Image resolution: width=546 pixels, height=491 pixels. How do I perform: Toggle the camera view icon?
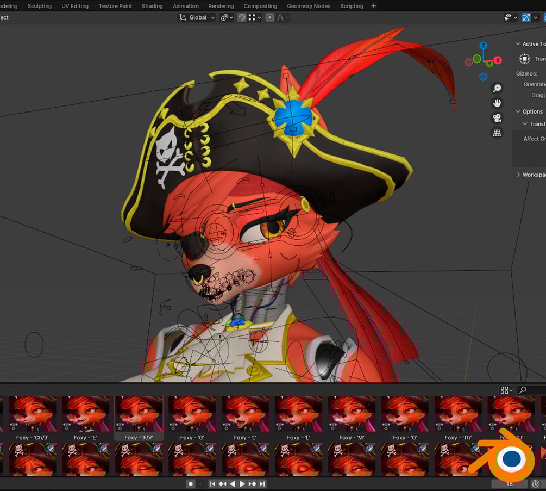(497, 118)
